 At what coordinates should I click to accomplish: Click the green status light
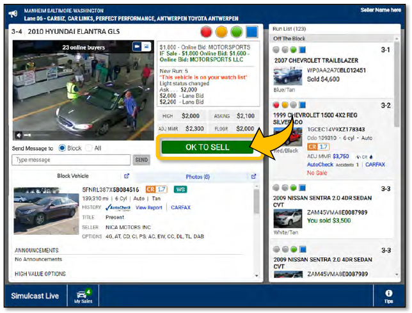point(236,32)
